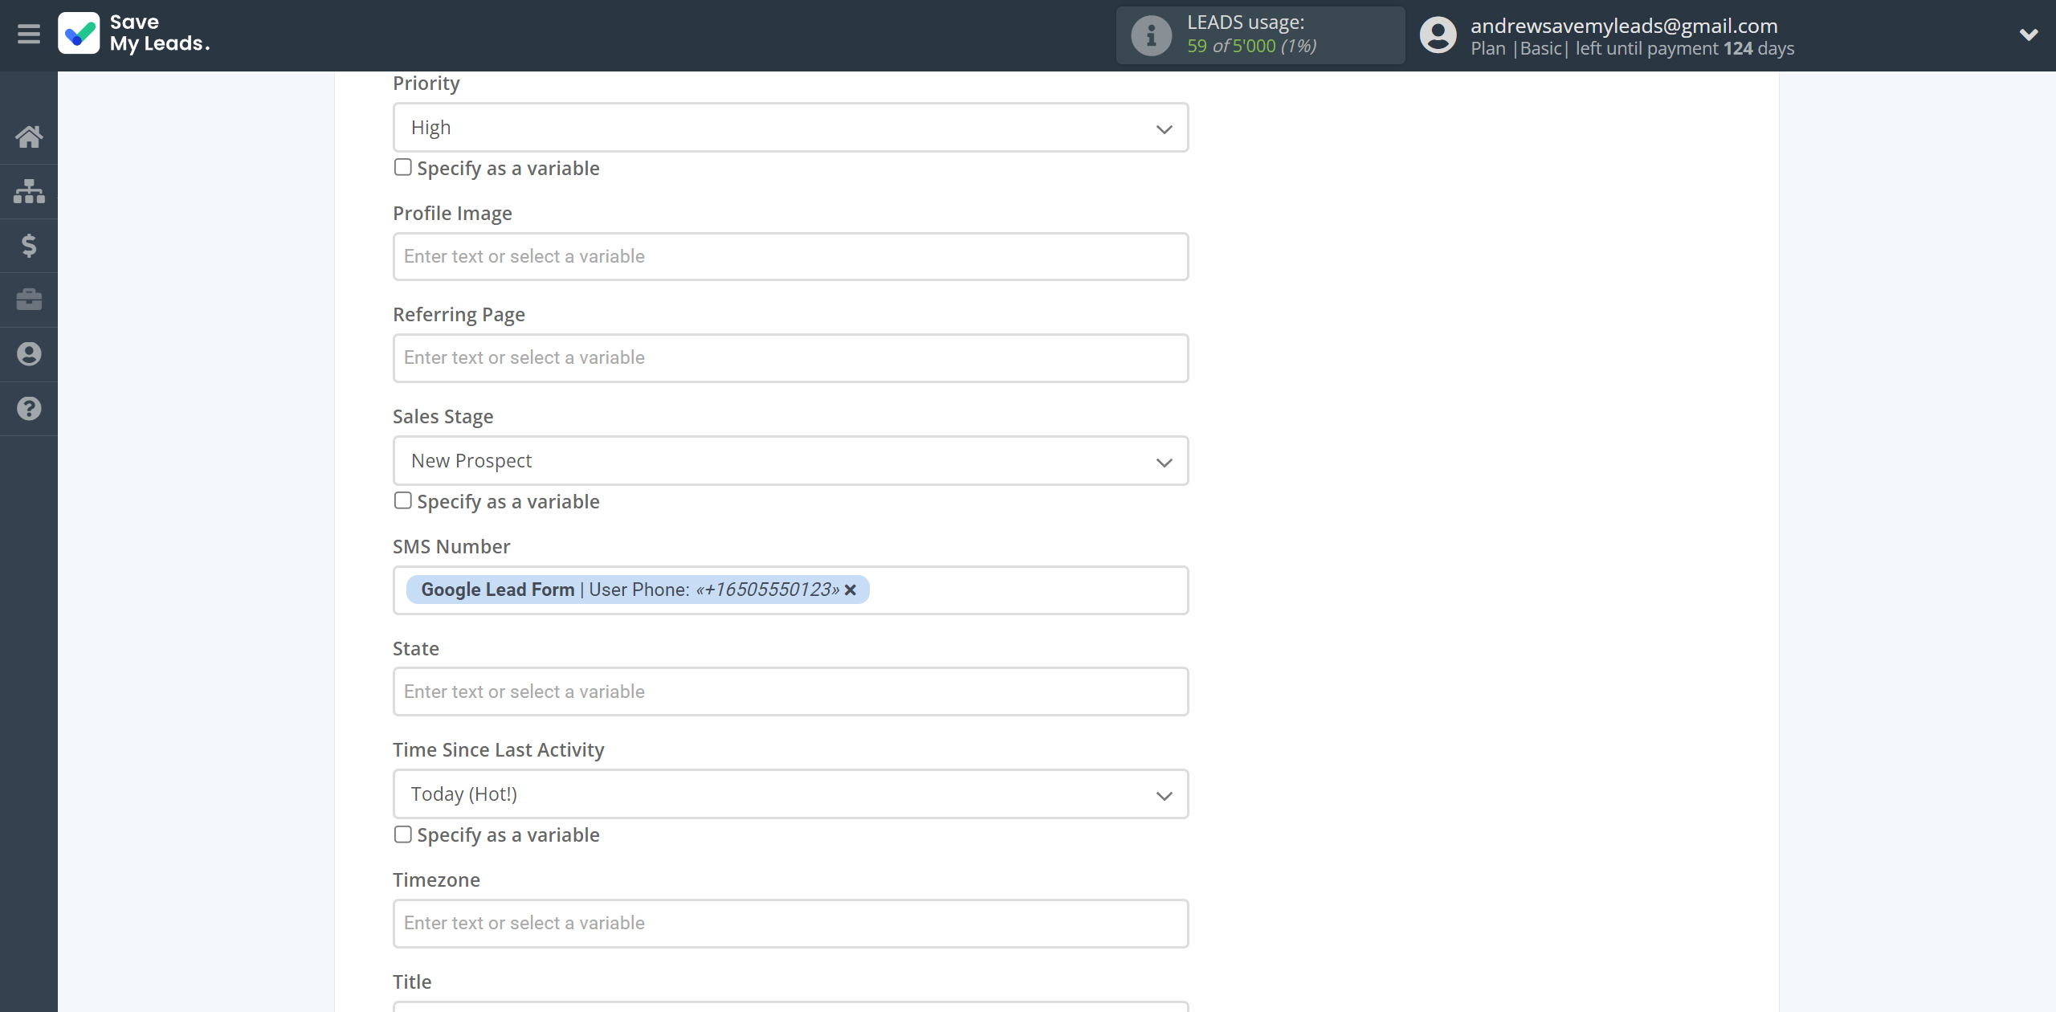
Task: Click the LEADS usage info icon
Action: coord(1151,35)
